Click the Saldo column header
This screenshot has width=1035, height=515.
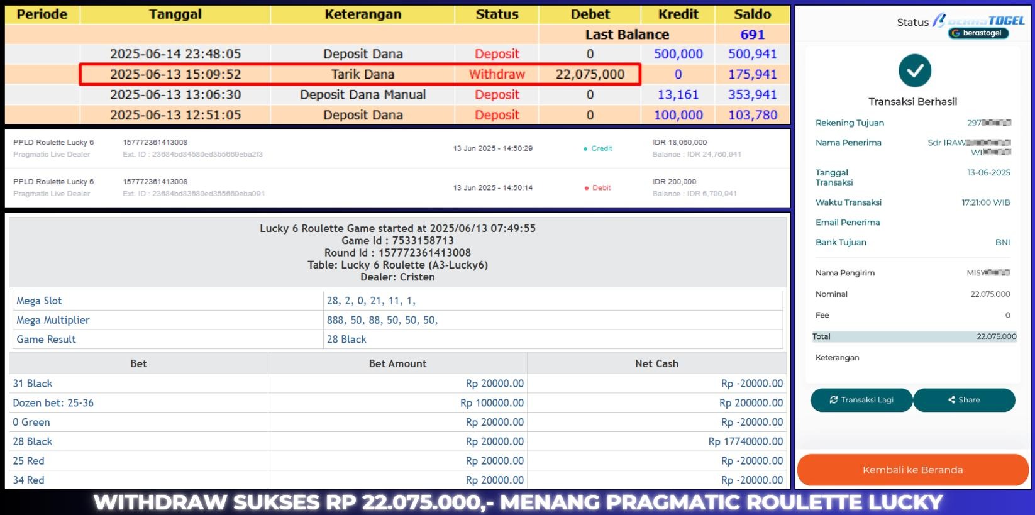click(x=752, y=14)
